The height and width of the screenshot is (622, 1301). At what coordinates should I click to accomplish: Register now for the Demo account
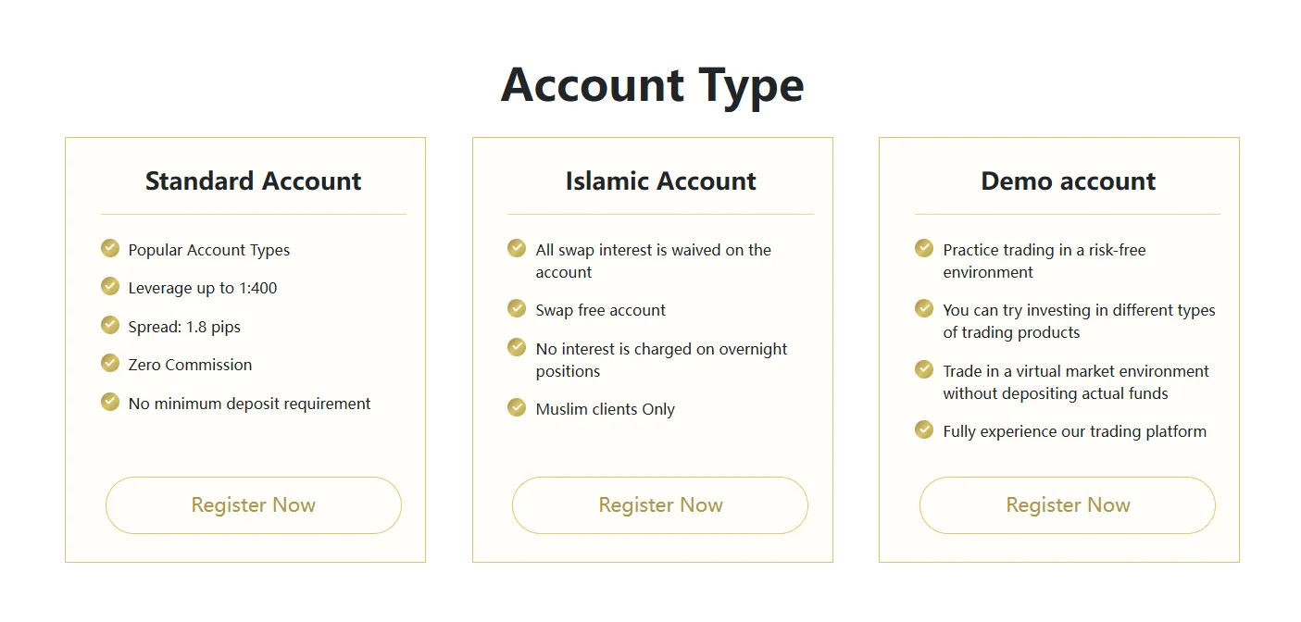tap(1068, 505)
